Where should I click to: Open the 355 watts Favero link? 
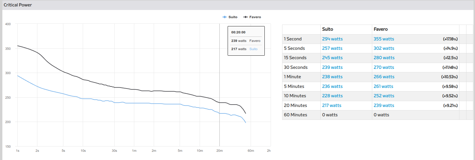pyautogui.click(x=384, y=39)
